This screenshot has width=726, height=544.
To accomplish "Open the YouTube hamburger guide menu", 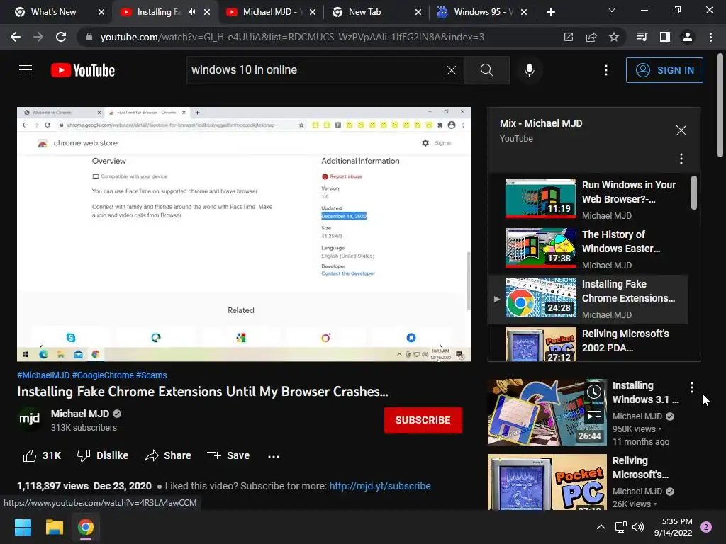I will pyautogui.click(x=26, y=70).
